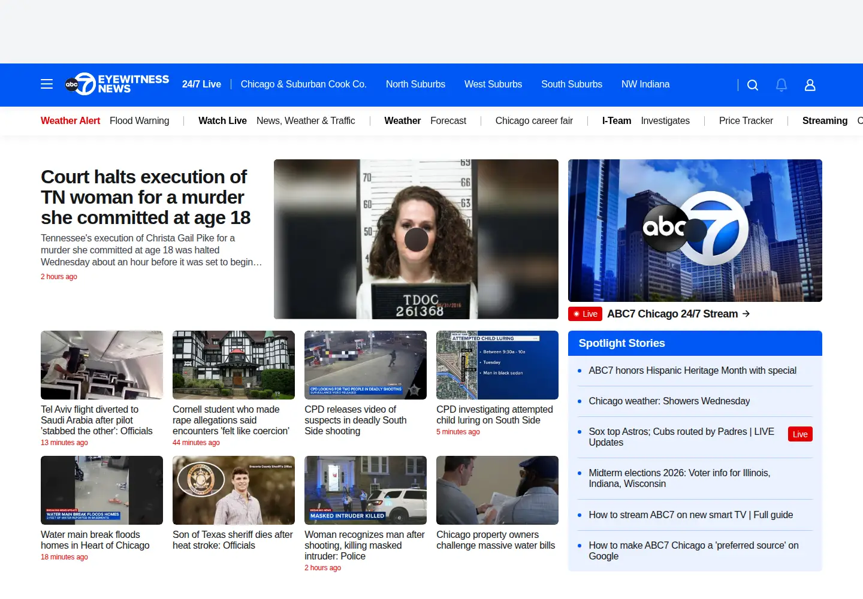Open Cornell student rape allegations story headline

tap(231, 420)
